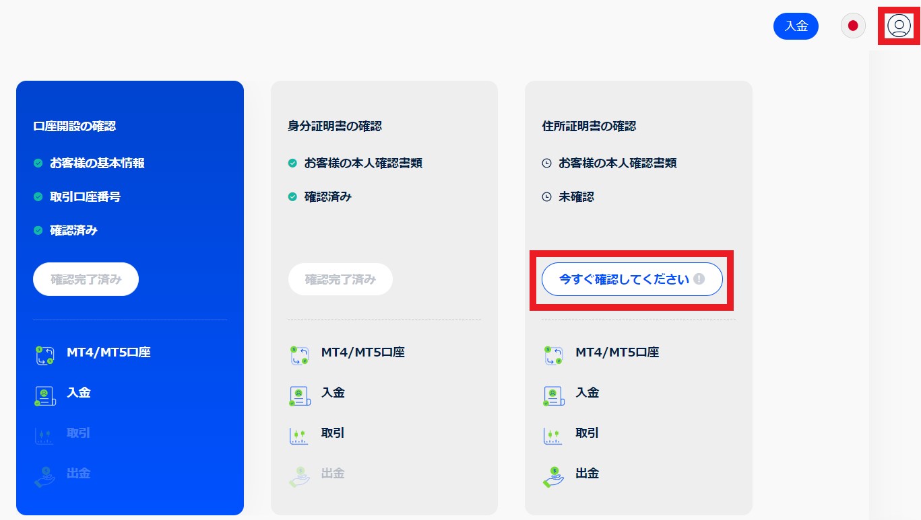Select 入金 text in 住所証明書 card
This screenshot has height=520, width=921.
coord(587,392)
